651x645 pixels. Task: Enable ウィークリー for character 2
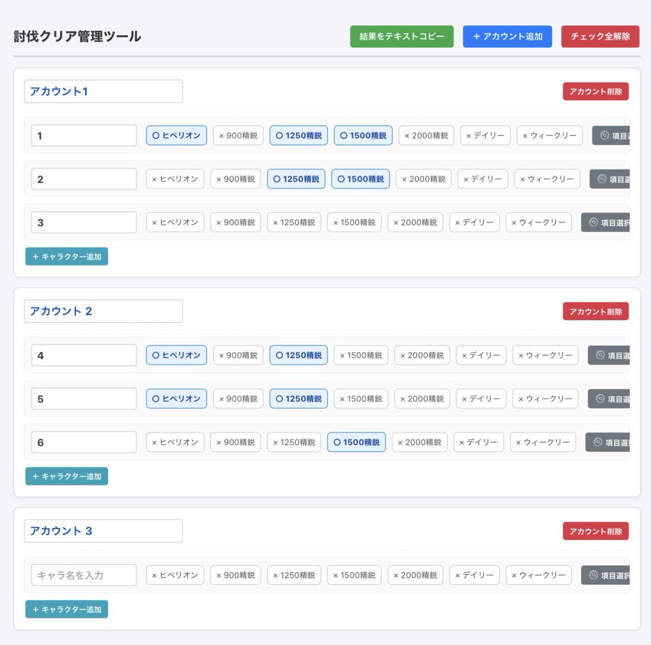pos(547,179)
